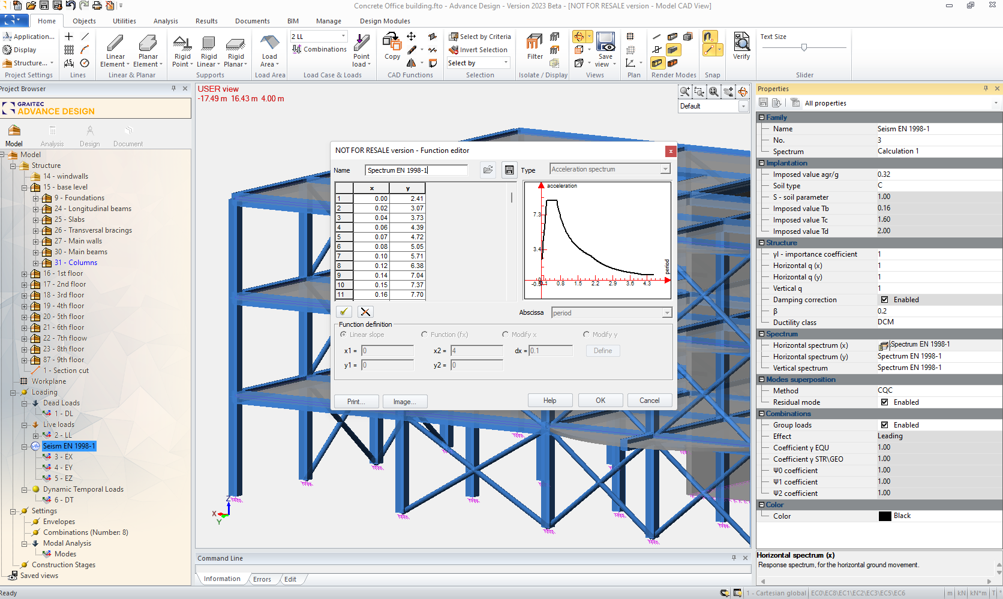Screen dimensions: 1003x599
Task: Switch to the Errors tab in Command Line
Action: (262, 579)
